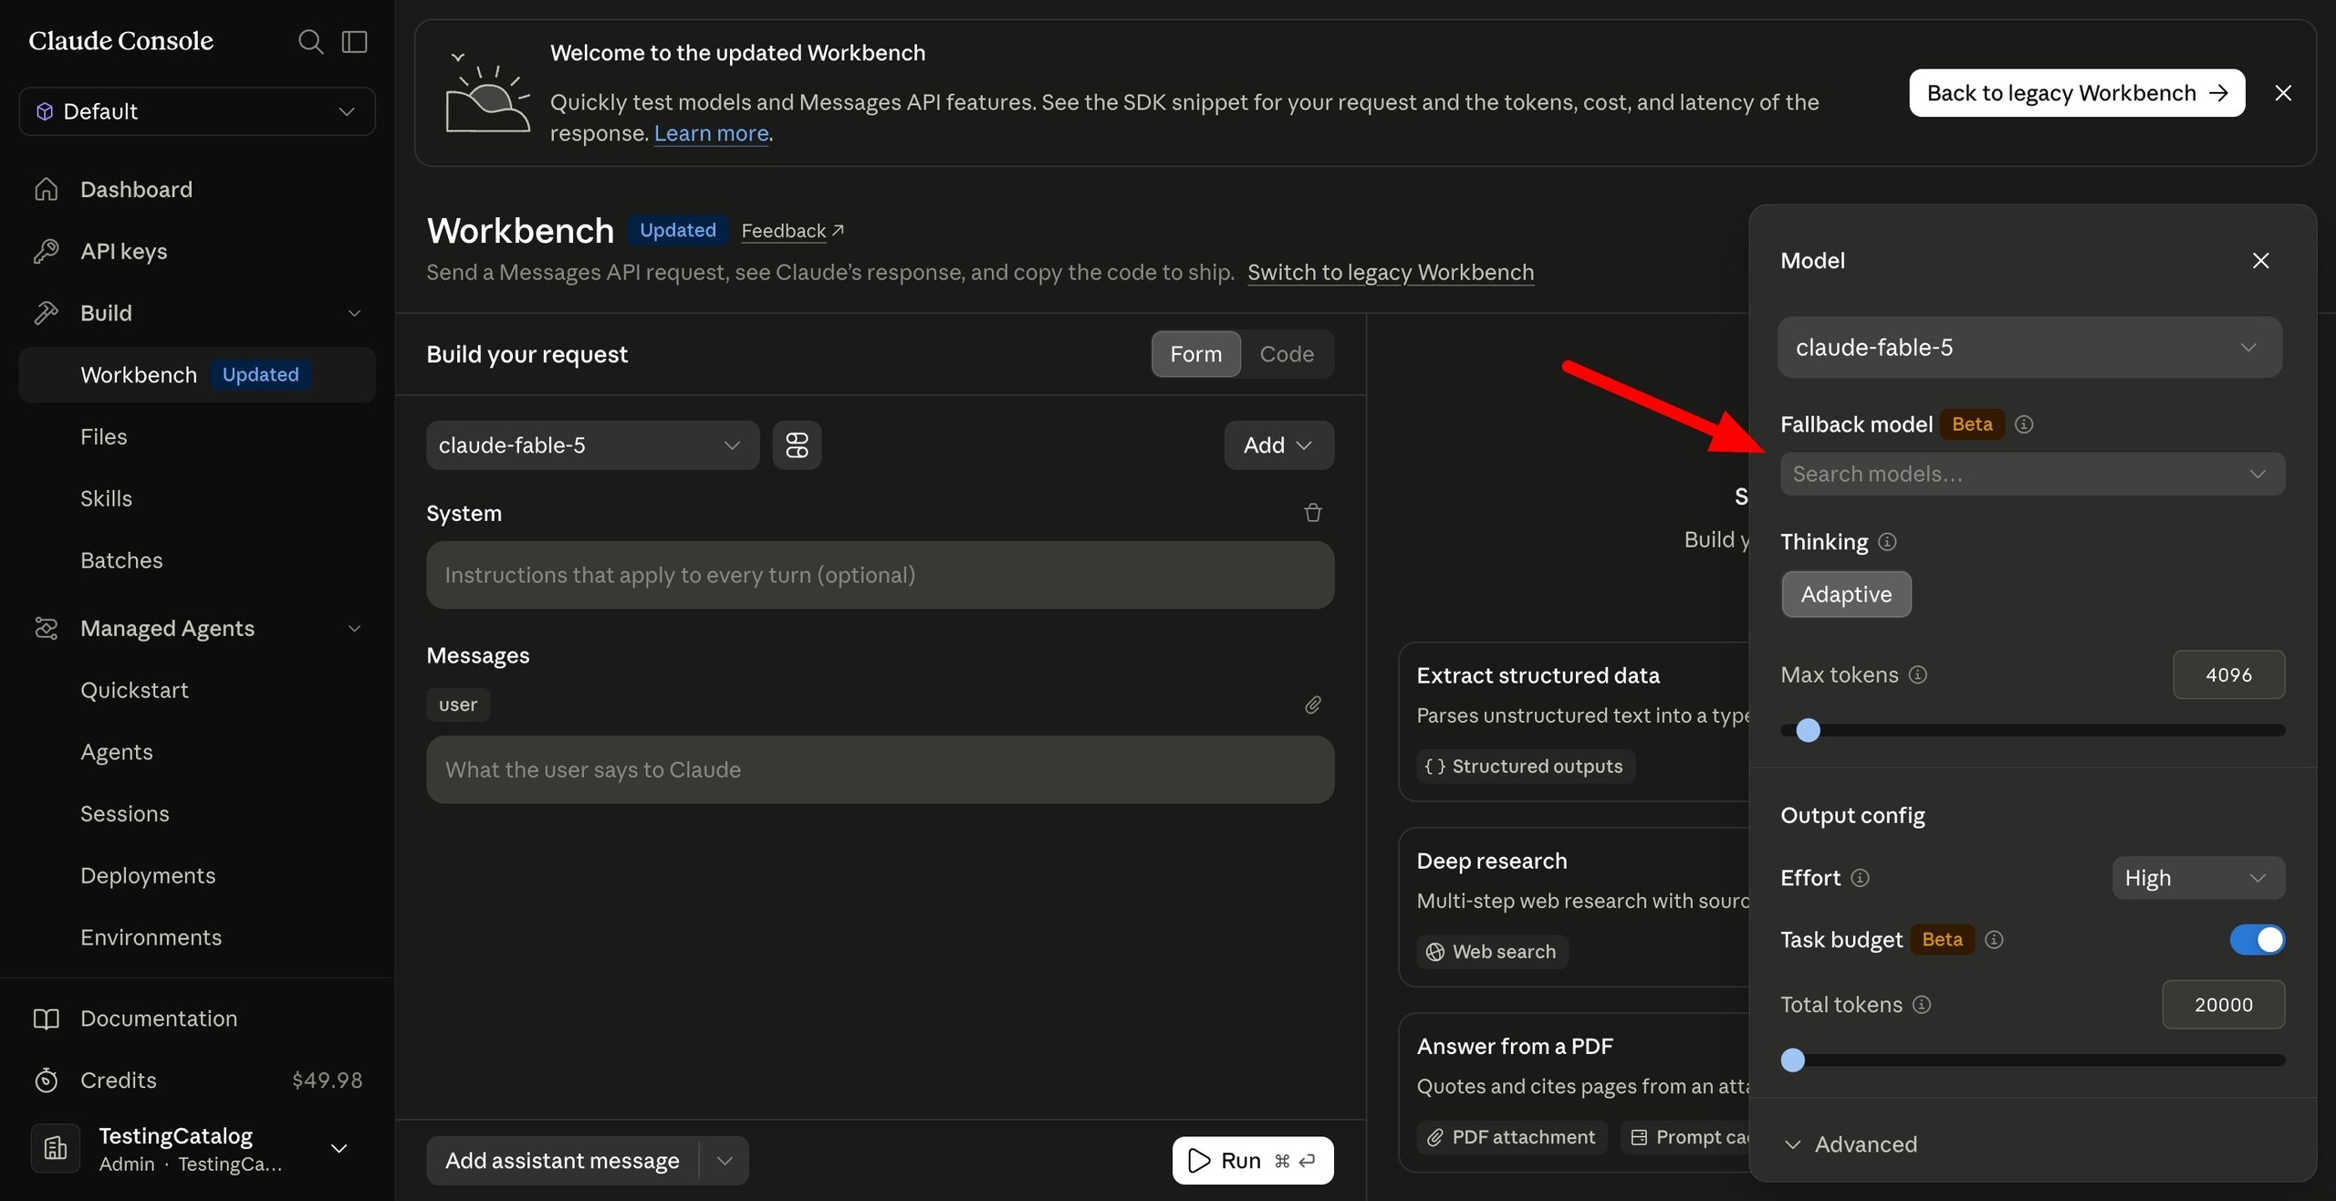This screenshot has width=2336, height=1201.
Task: Click the PDF attachment tag
Action: click(x=1512, y=1137)
